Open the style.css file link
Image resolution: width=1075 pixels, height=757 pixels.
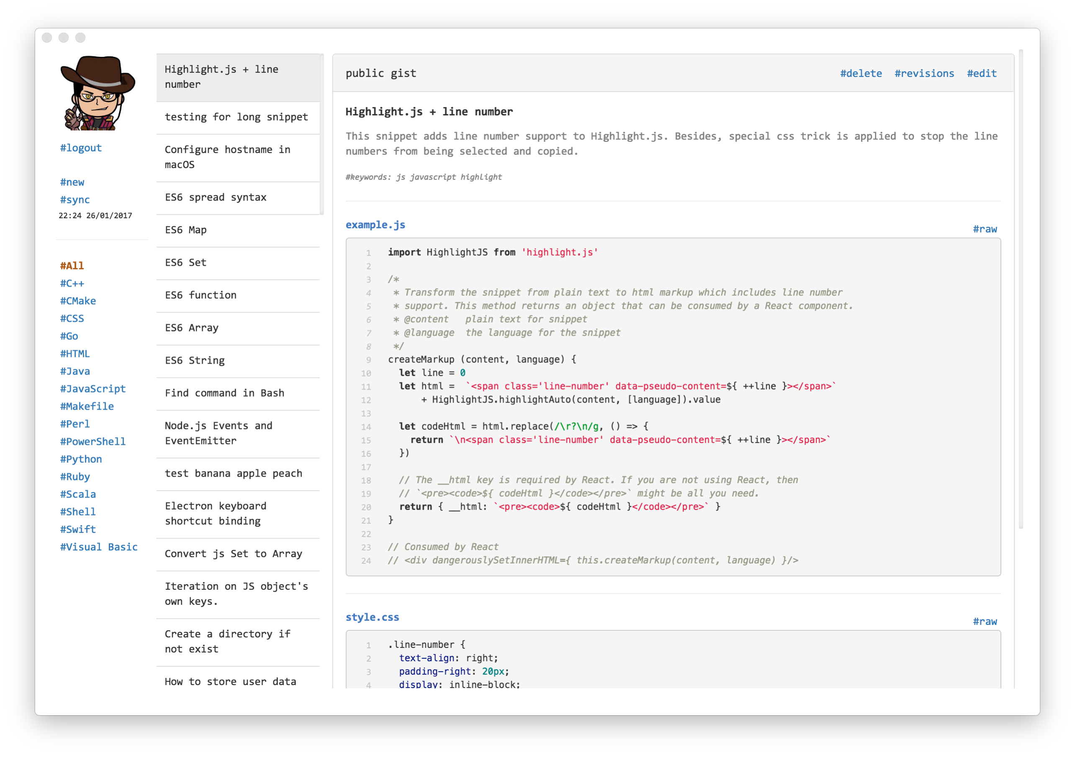pyautogui.click(x=372, y=617)
